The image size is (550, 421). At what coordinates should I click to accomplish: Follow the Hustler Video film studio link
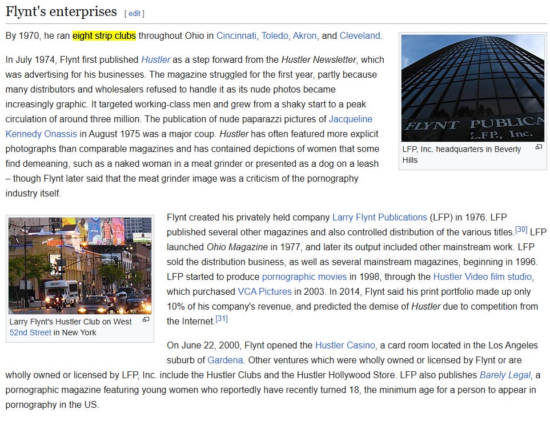482,277
